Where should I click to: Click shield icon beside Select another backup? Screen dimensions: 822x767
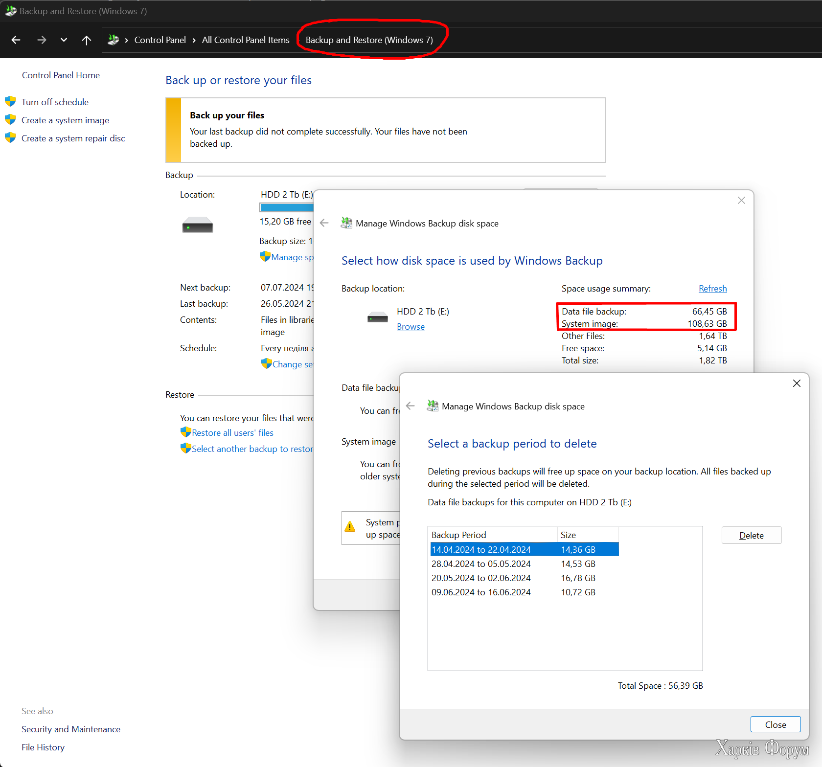click(x=185, y=448)
